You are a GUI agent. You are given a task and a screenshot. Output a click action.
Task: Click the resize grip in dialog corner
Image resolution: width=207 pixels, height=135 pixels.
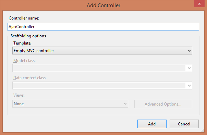pos(202,131)
